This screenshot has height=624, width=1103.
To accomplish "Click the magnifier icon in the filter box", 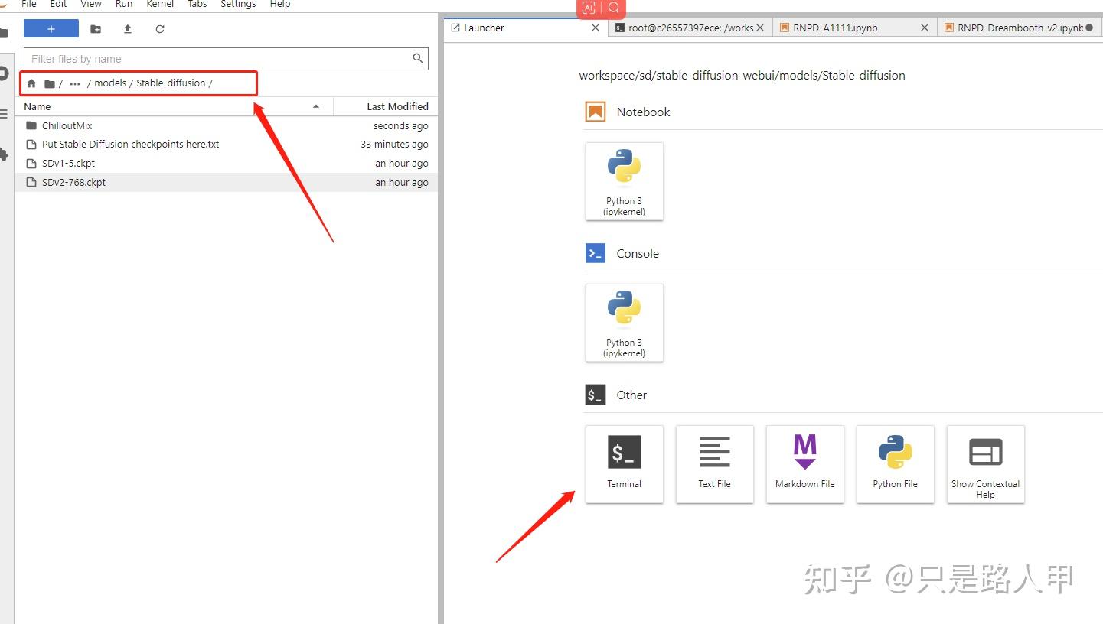I will (418, 58).
